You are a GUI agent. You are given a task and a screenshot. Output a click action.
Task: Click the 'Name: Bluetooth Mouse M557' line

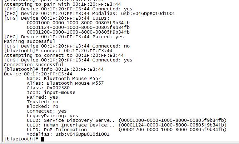64,79
